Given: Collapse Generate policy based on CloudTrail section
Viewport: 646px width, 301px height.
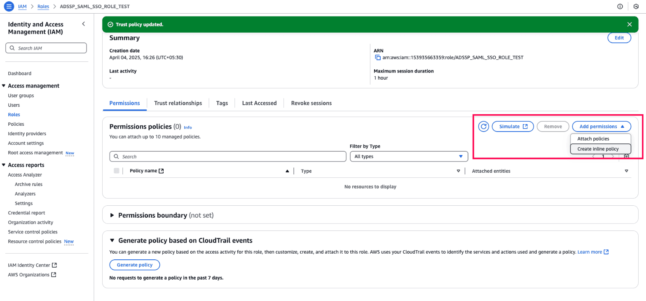Looking at the screenshot, I should 112,240.
